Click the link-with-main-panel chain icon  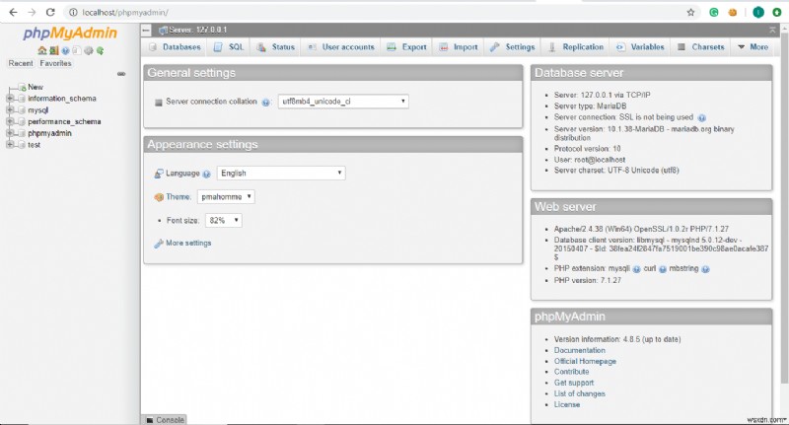click(x=121, y=74)
